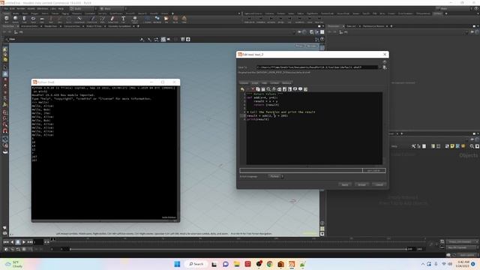Select the Circle shelf tool
Image resolution: width=480 pixels, height=270 pixels.
point(68,19)
